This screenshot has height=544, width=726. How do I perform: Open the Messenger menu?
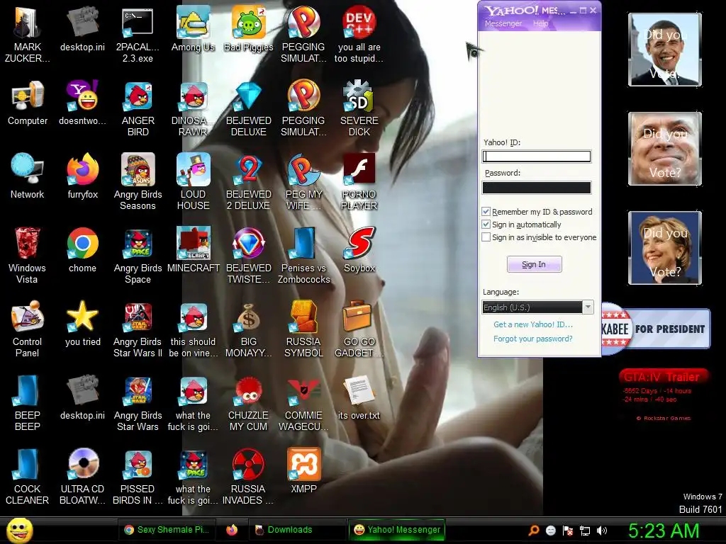503,23
